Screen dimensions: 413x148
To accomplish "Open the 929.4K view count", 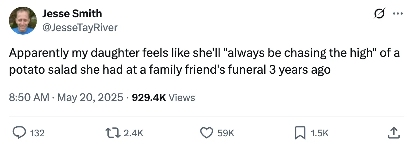I will [149, 97].
